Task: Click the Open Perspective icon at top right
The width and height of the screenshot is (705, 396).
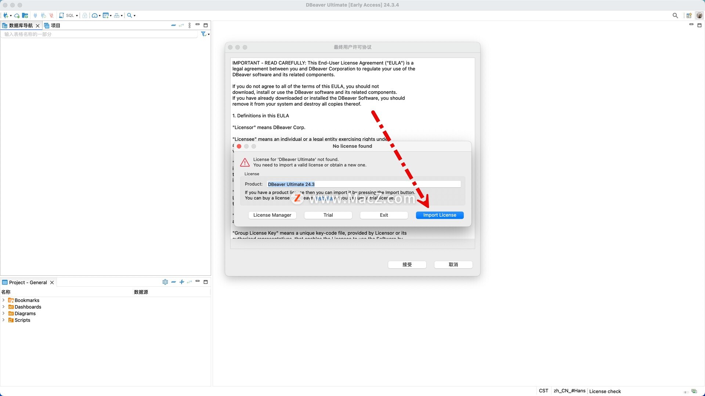Action: click(x=689, y=15)
